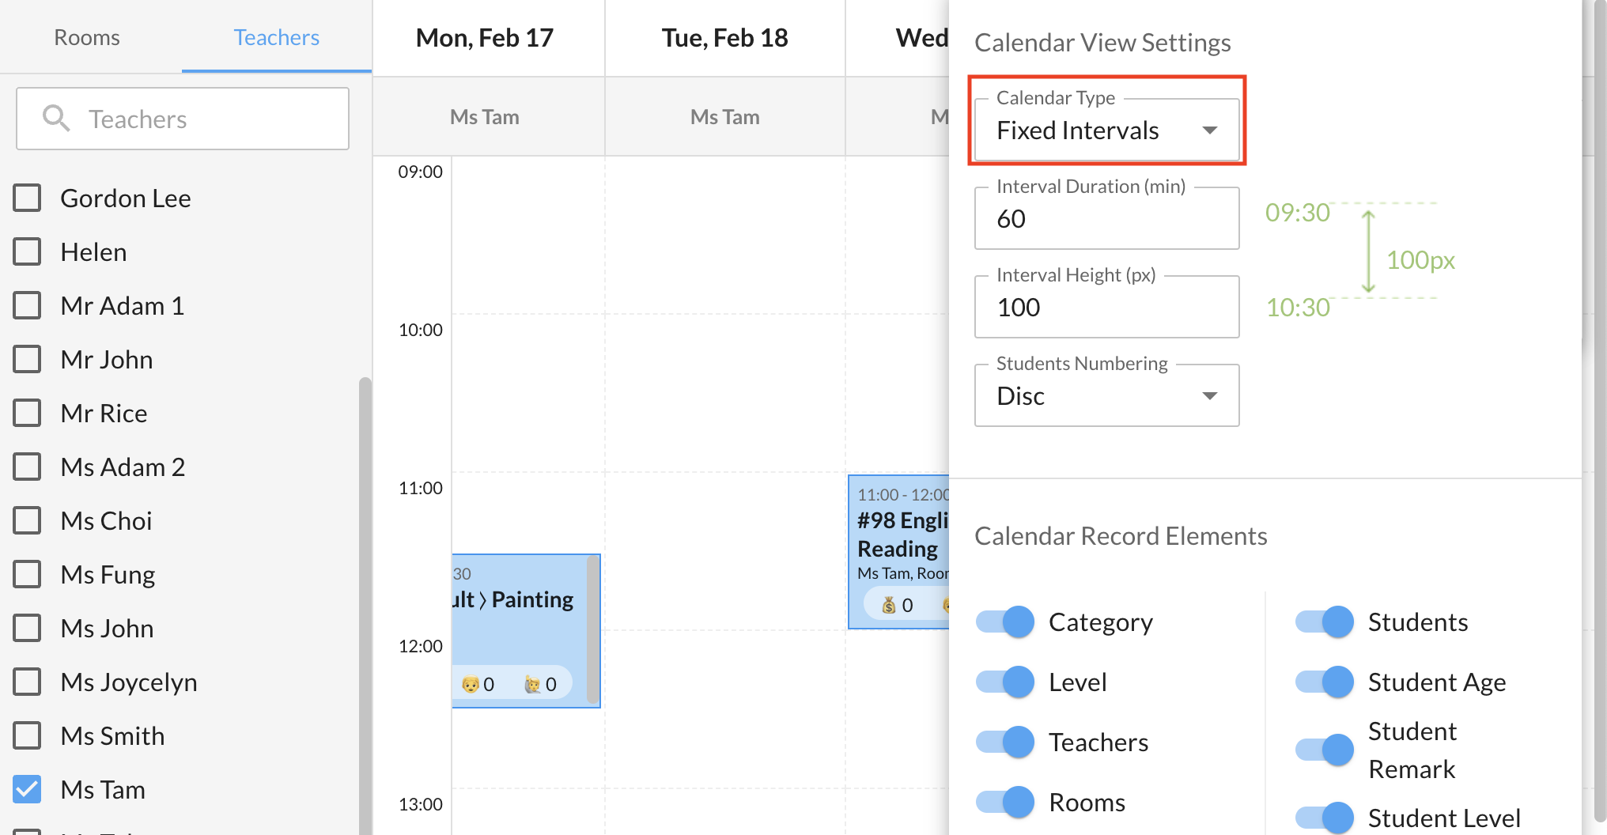1607x835 pixels.
Task: Uncheck the Ms Tam checkbox
Action: [x=27, y=789]
